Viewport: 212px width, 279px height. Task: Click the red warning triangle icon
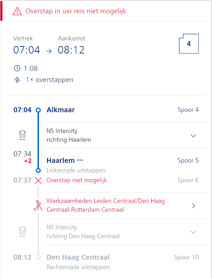(x=17, y=11)
